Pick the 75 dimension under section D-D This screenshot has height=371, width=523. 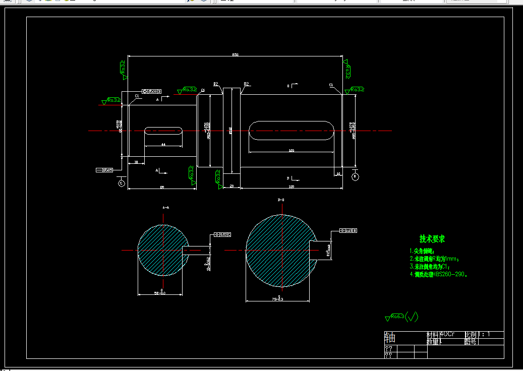277,298
